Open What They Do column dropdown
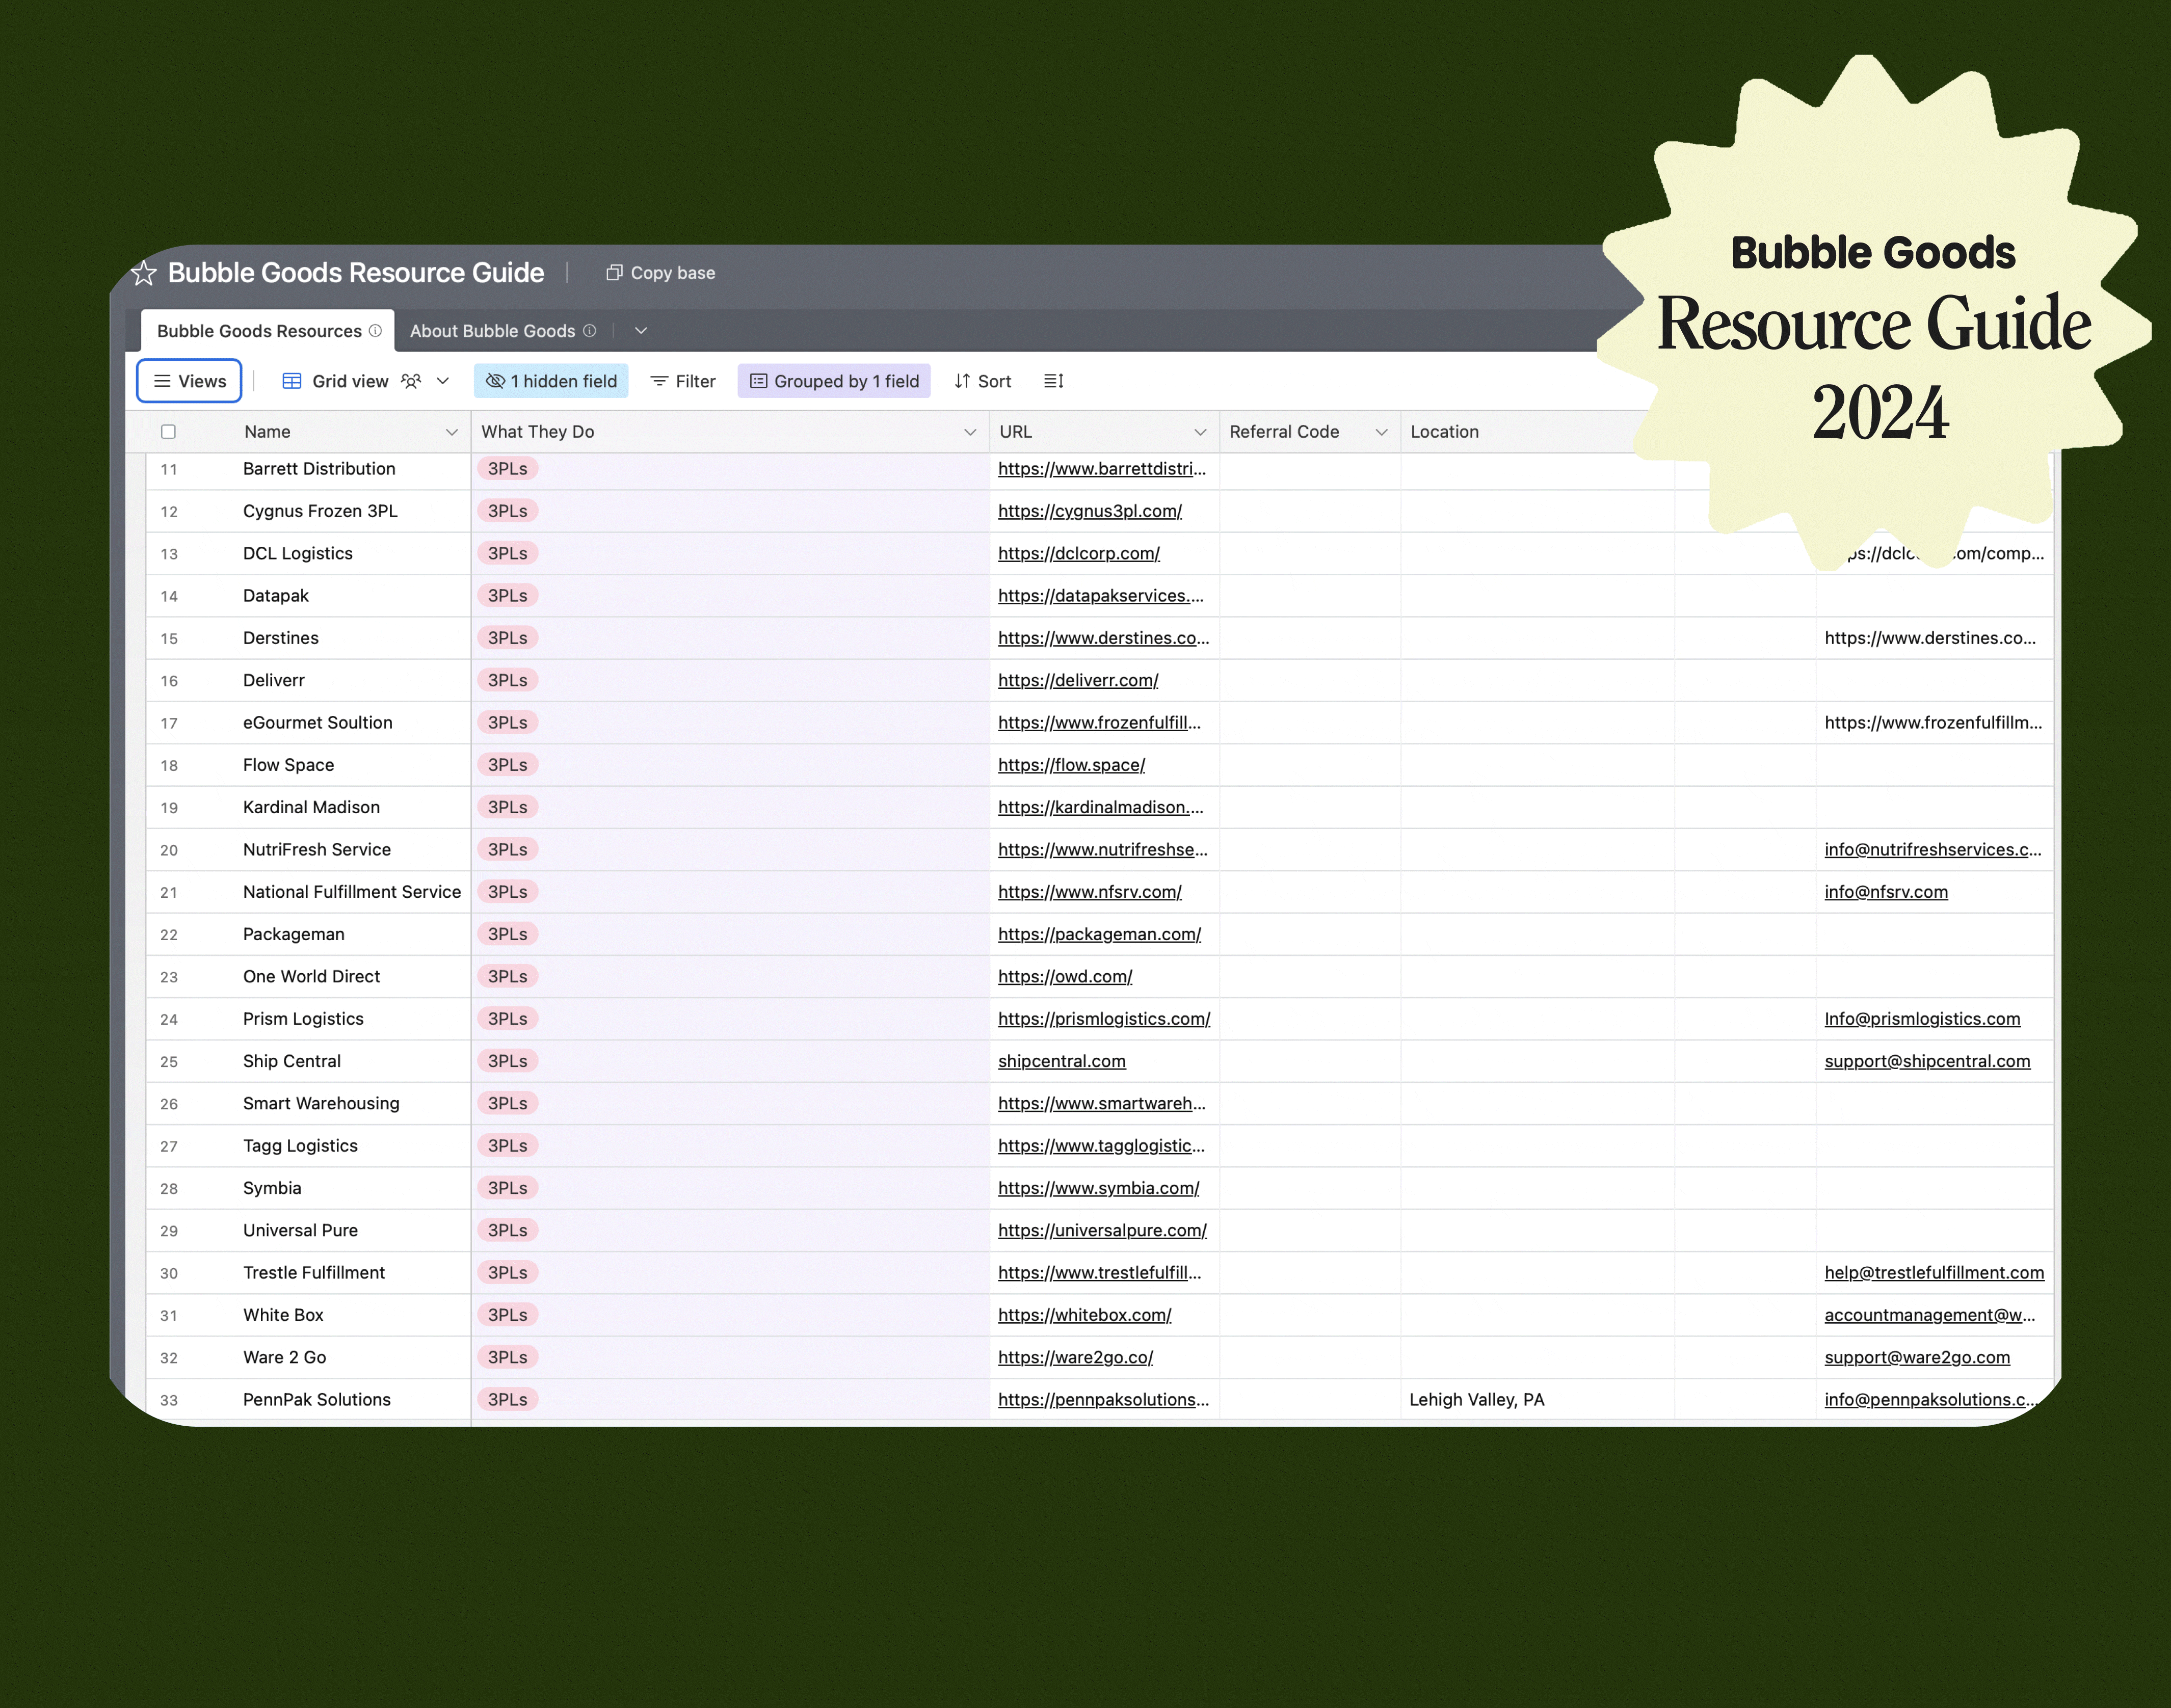 pos(969,432)
